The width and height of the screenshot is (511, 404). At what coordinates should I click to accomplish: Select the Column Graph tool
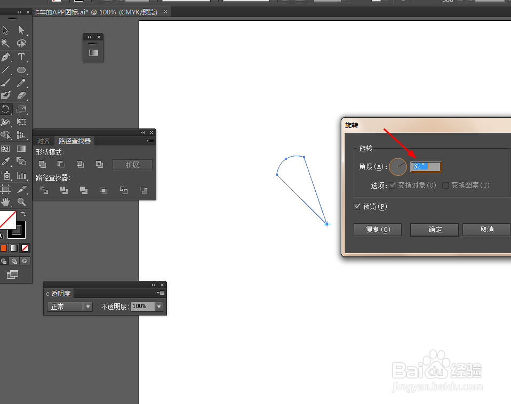(x=21, y=176)
